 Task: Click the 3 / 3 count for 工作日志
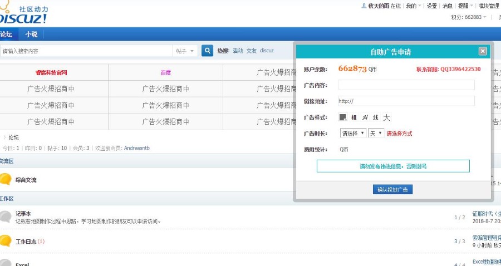[460, 242]
